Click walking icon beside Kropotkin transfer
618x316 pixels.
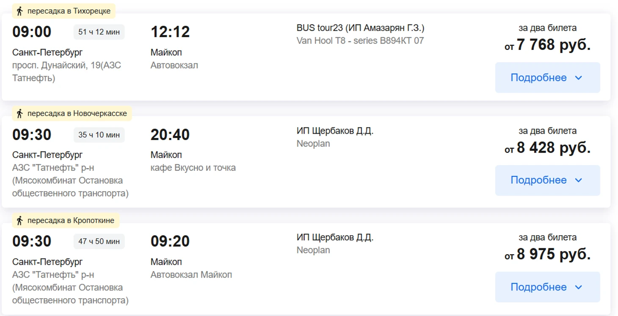pos(19,220)
